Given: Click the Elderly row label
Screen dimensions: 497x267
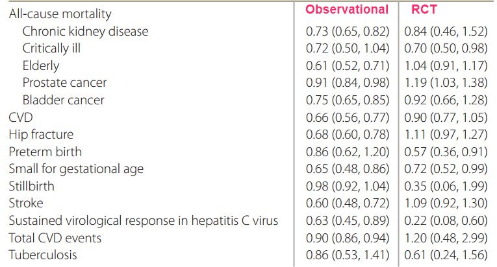Looking at the screenshot, I should pyautogui.click(x=40, y=65).
